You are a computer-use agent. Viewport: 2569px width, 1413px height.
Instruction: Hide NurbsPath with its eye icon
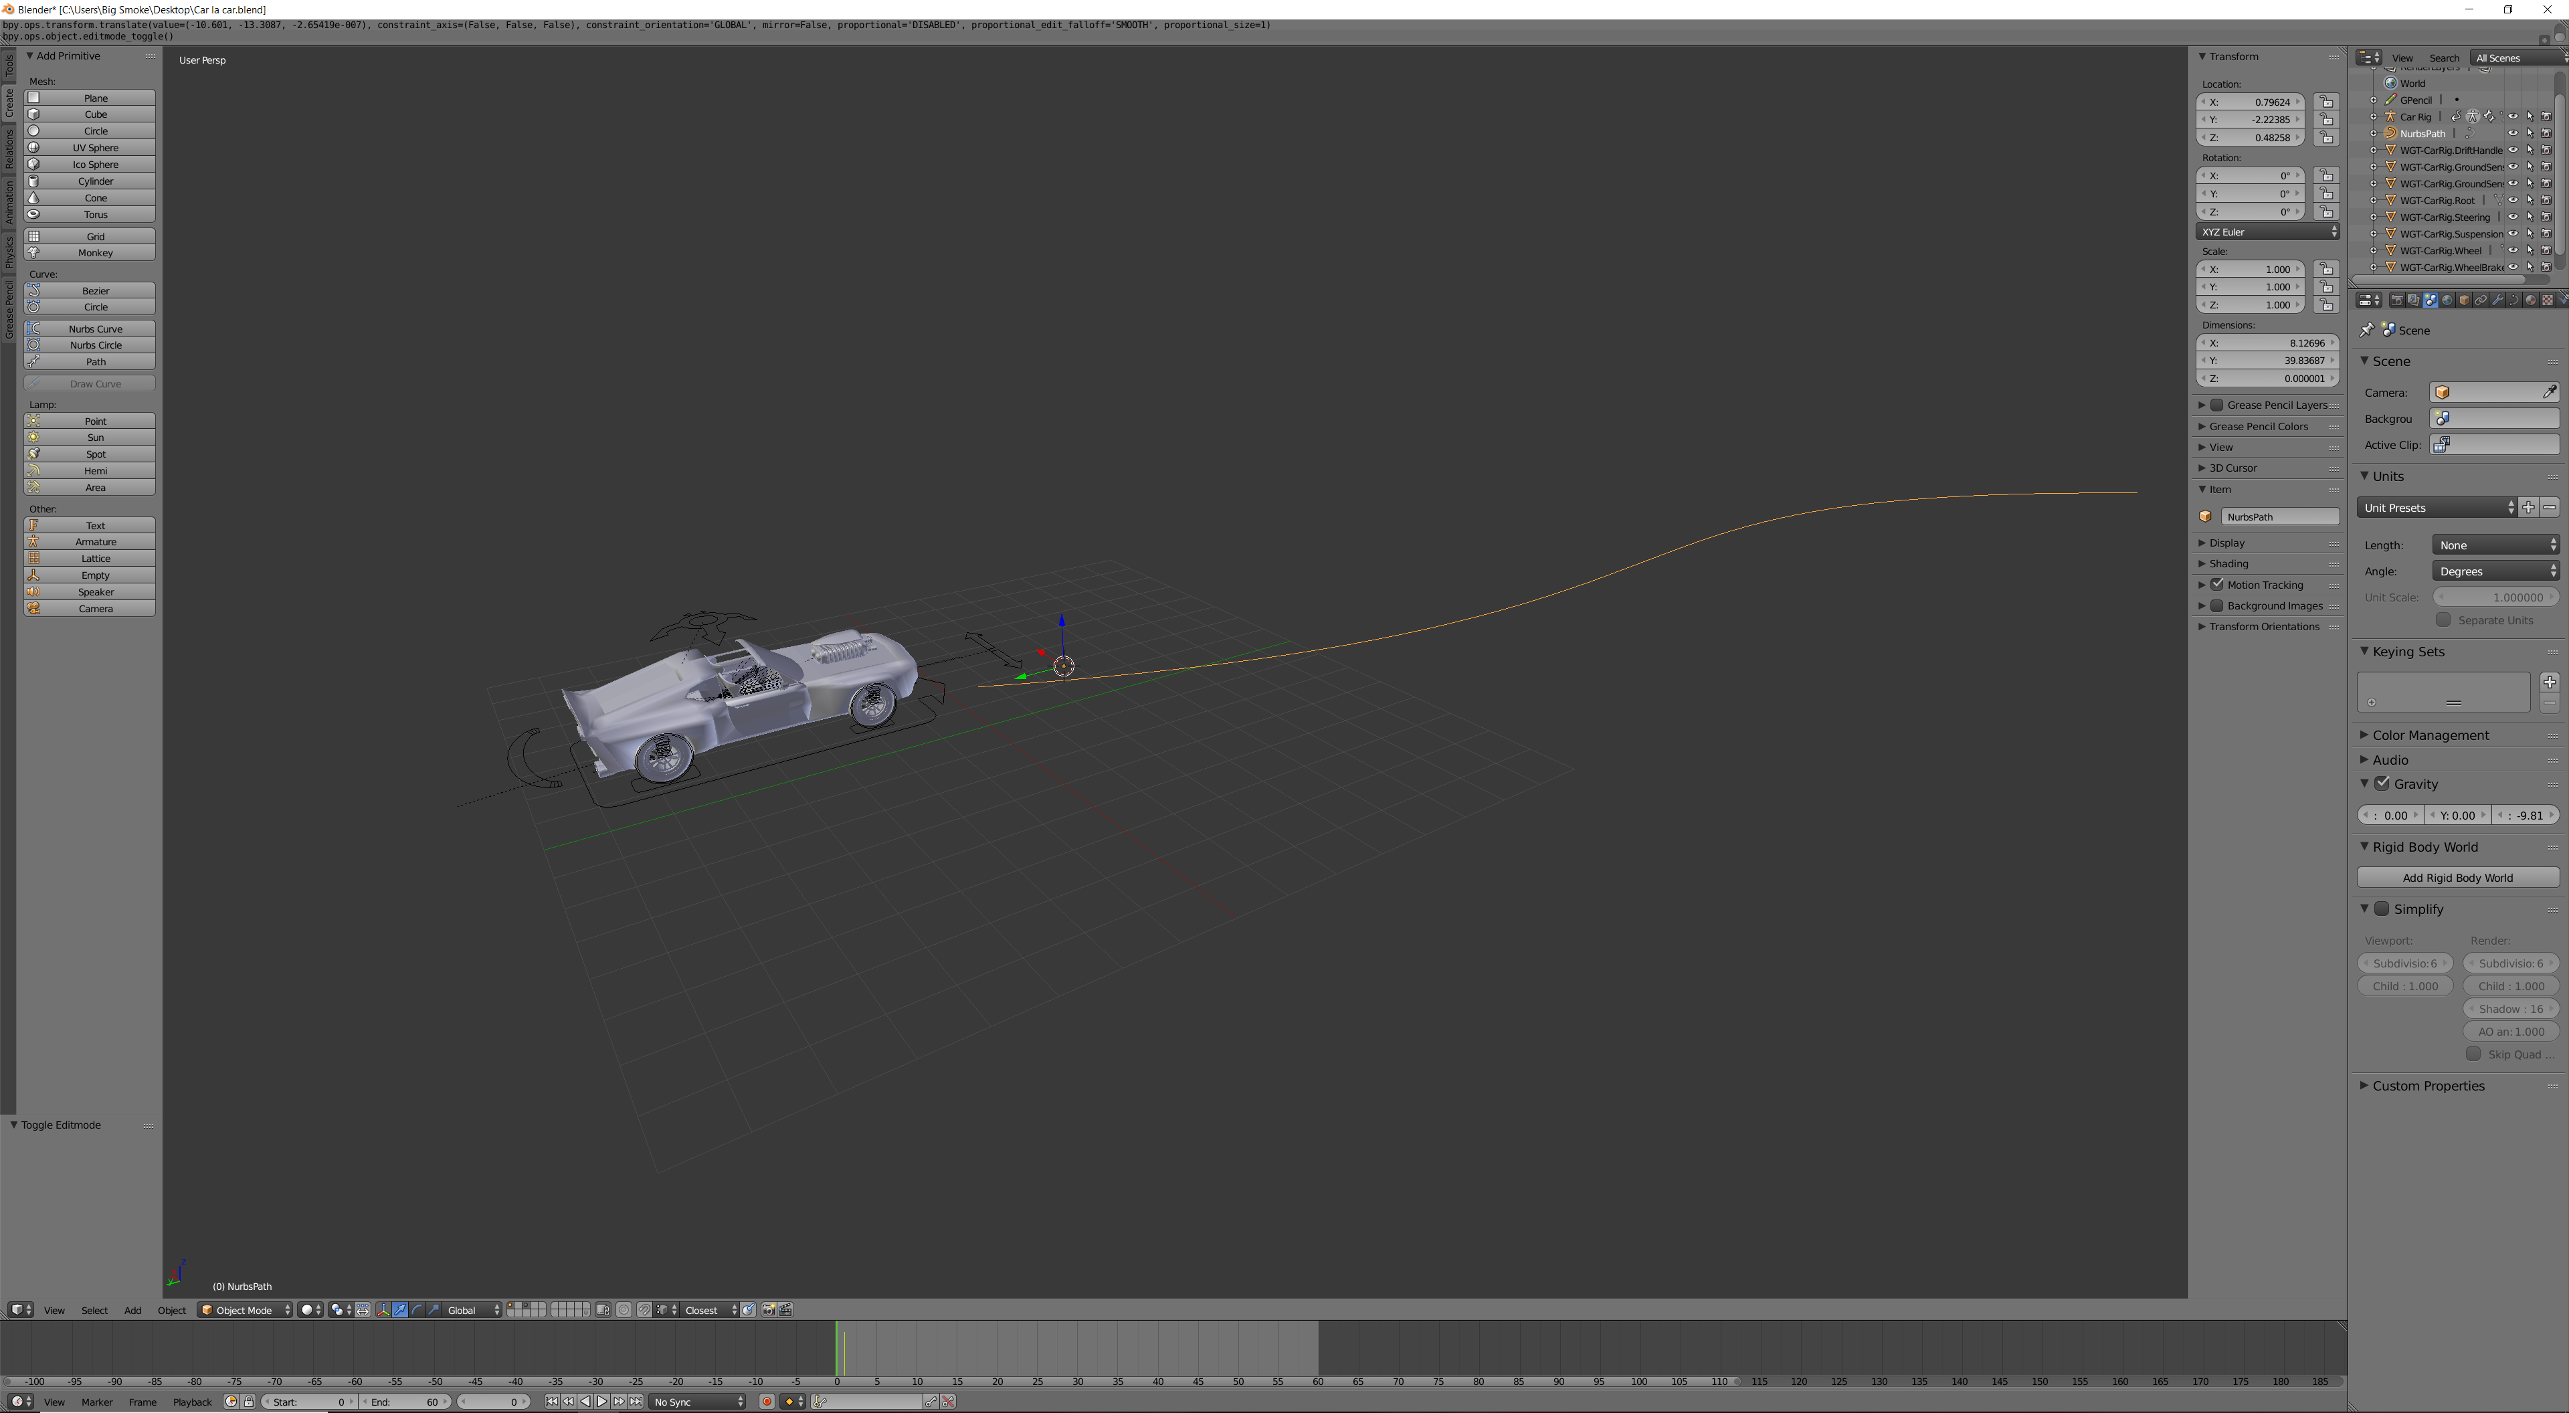click(x=2513, y=134)
